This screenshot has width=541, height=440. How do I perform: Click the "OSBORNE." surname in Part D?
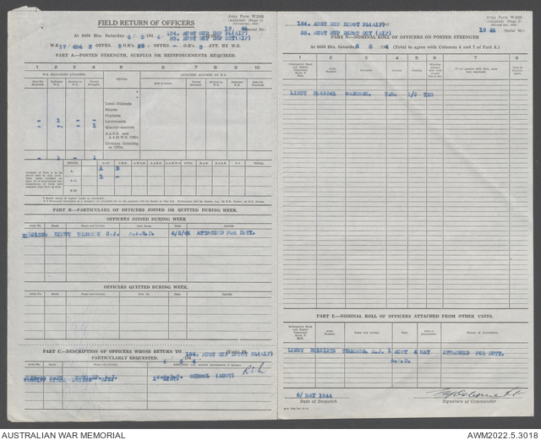(x=358, y=94)
